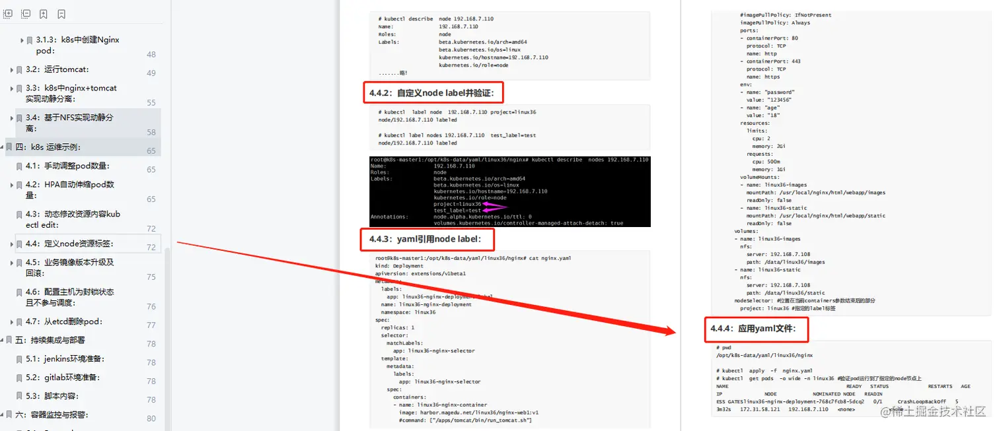Go to bookmark 4.2: HPA自动伸缩pod数量
999x431 pixels.
tap(70, 190)
